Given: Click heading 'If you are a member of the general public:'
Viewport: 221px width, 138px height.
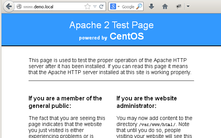Looking at the screenshot, I should pos(65,102).
